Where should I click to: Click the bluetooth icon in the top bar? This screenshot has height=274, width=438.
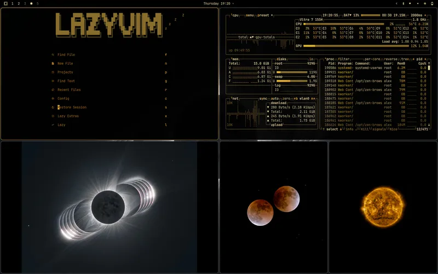tap(403, 4)
